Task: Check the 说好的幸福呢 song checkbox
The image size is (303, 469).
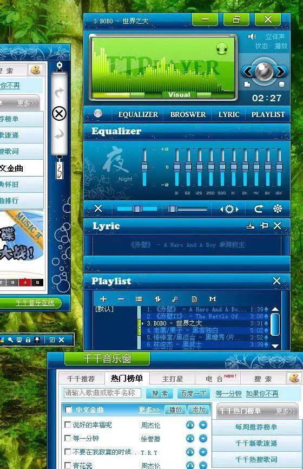Action: (68, 425)
